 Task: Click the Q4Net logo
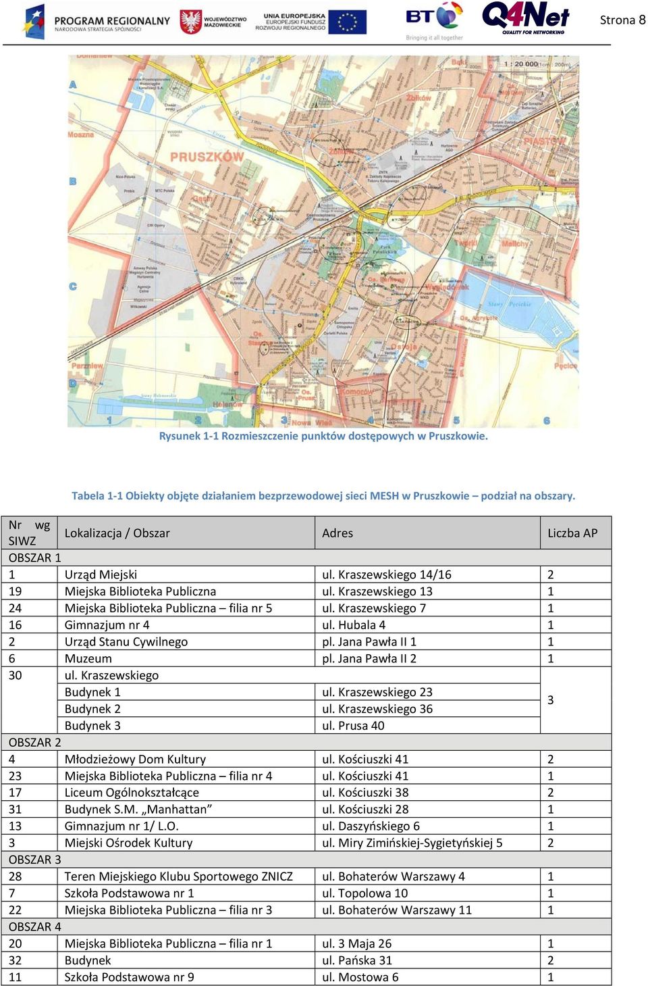point(526,18)
